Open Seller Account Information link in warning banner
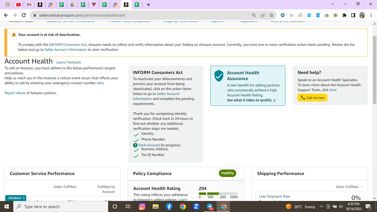The width and height of the screenshot is (377, 212). [x=66, y=50]
